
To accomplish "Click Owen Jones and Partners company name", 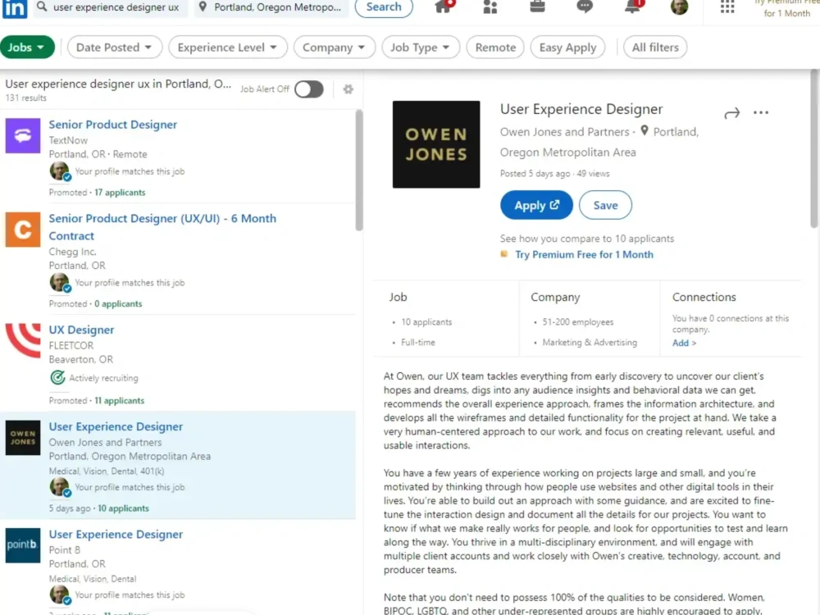I will coord(564,132).
